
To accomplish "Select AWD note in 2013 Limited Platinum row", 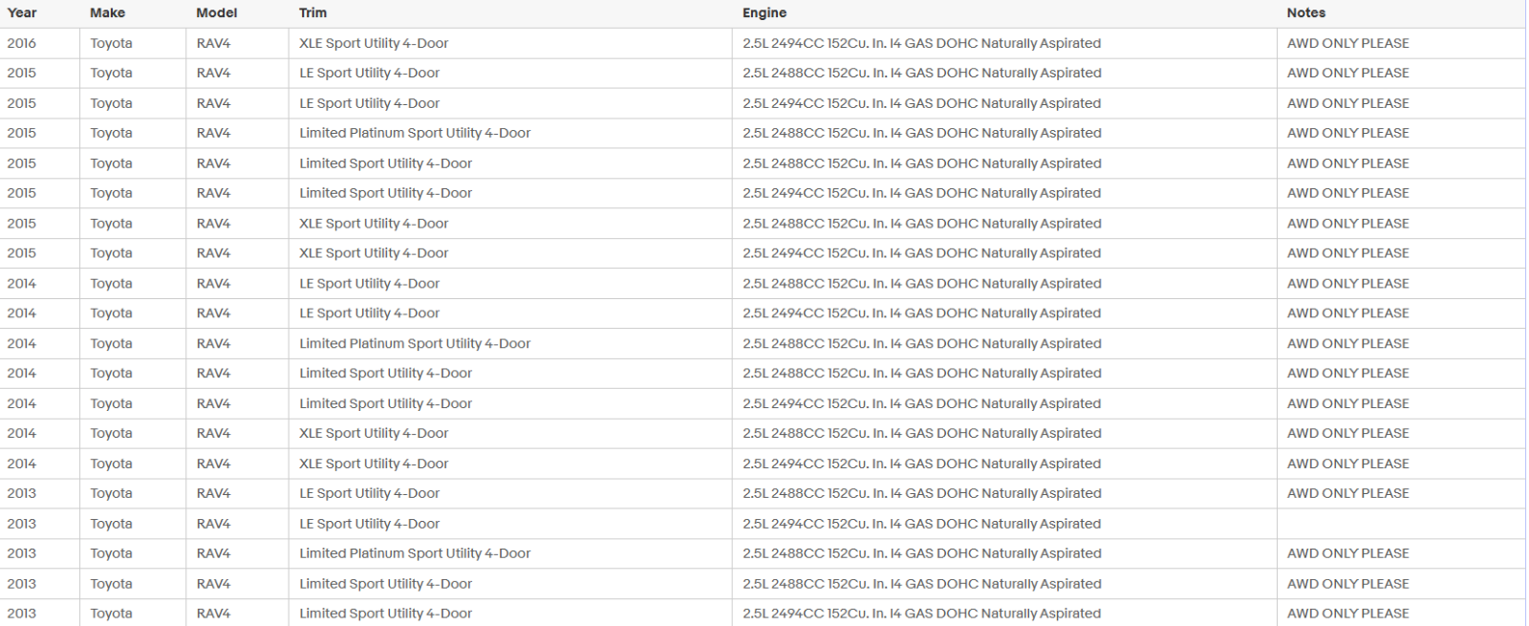I will pyautogui.click(x=1347, y=553).
